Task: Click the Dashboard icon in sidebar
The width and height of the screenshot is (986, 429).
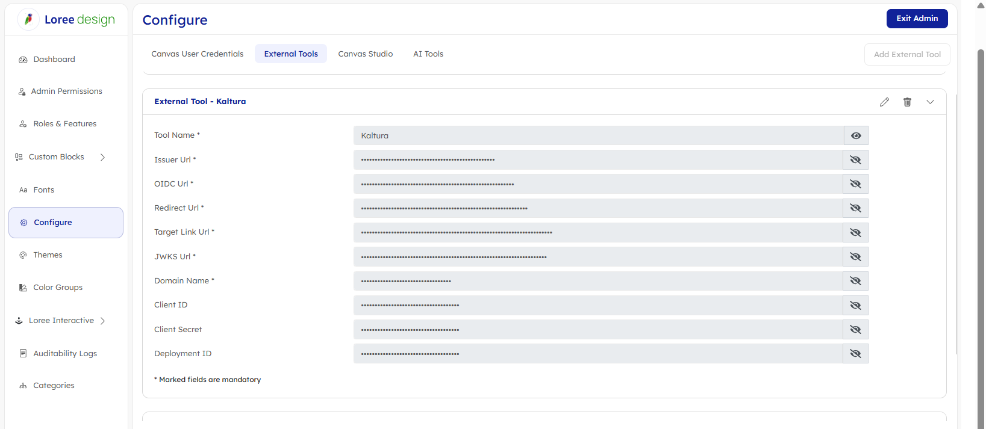Action: pos(23,60)
